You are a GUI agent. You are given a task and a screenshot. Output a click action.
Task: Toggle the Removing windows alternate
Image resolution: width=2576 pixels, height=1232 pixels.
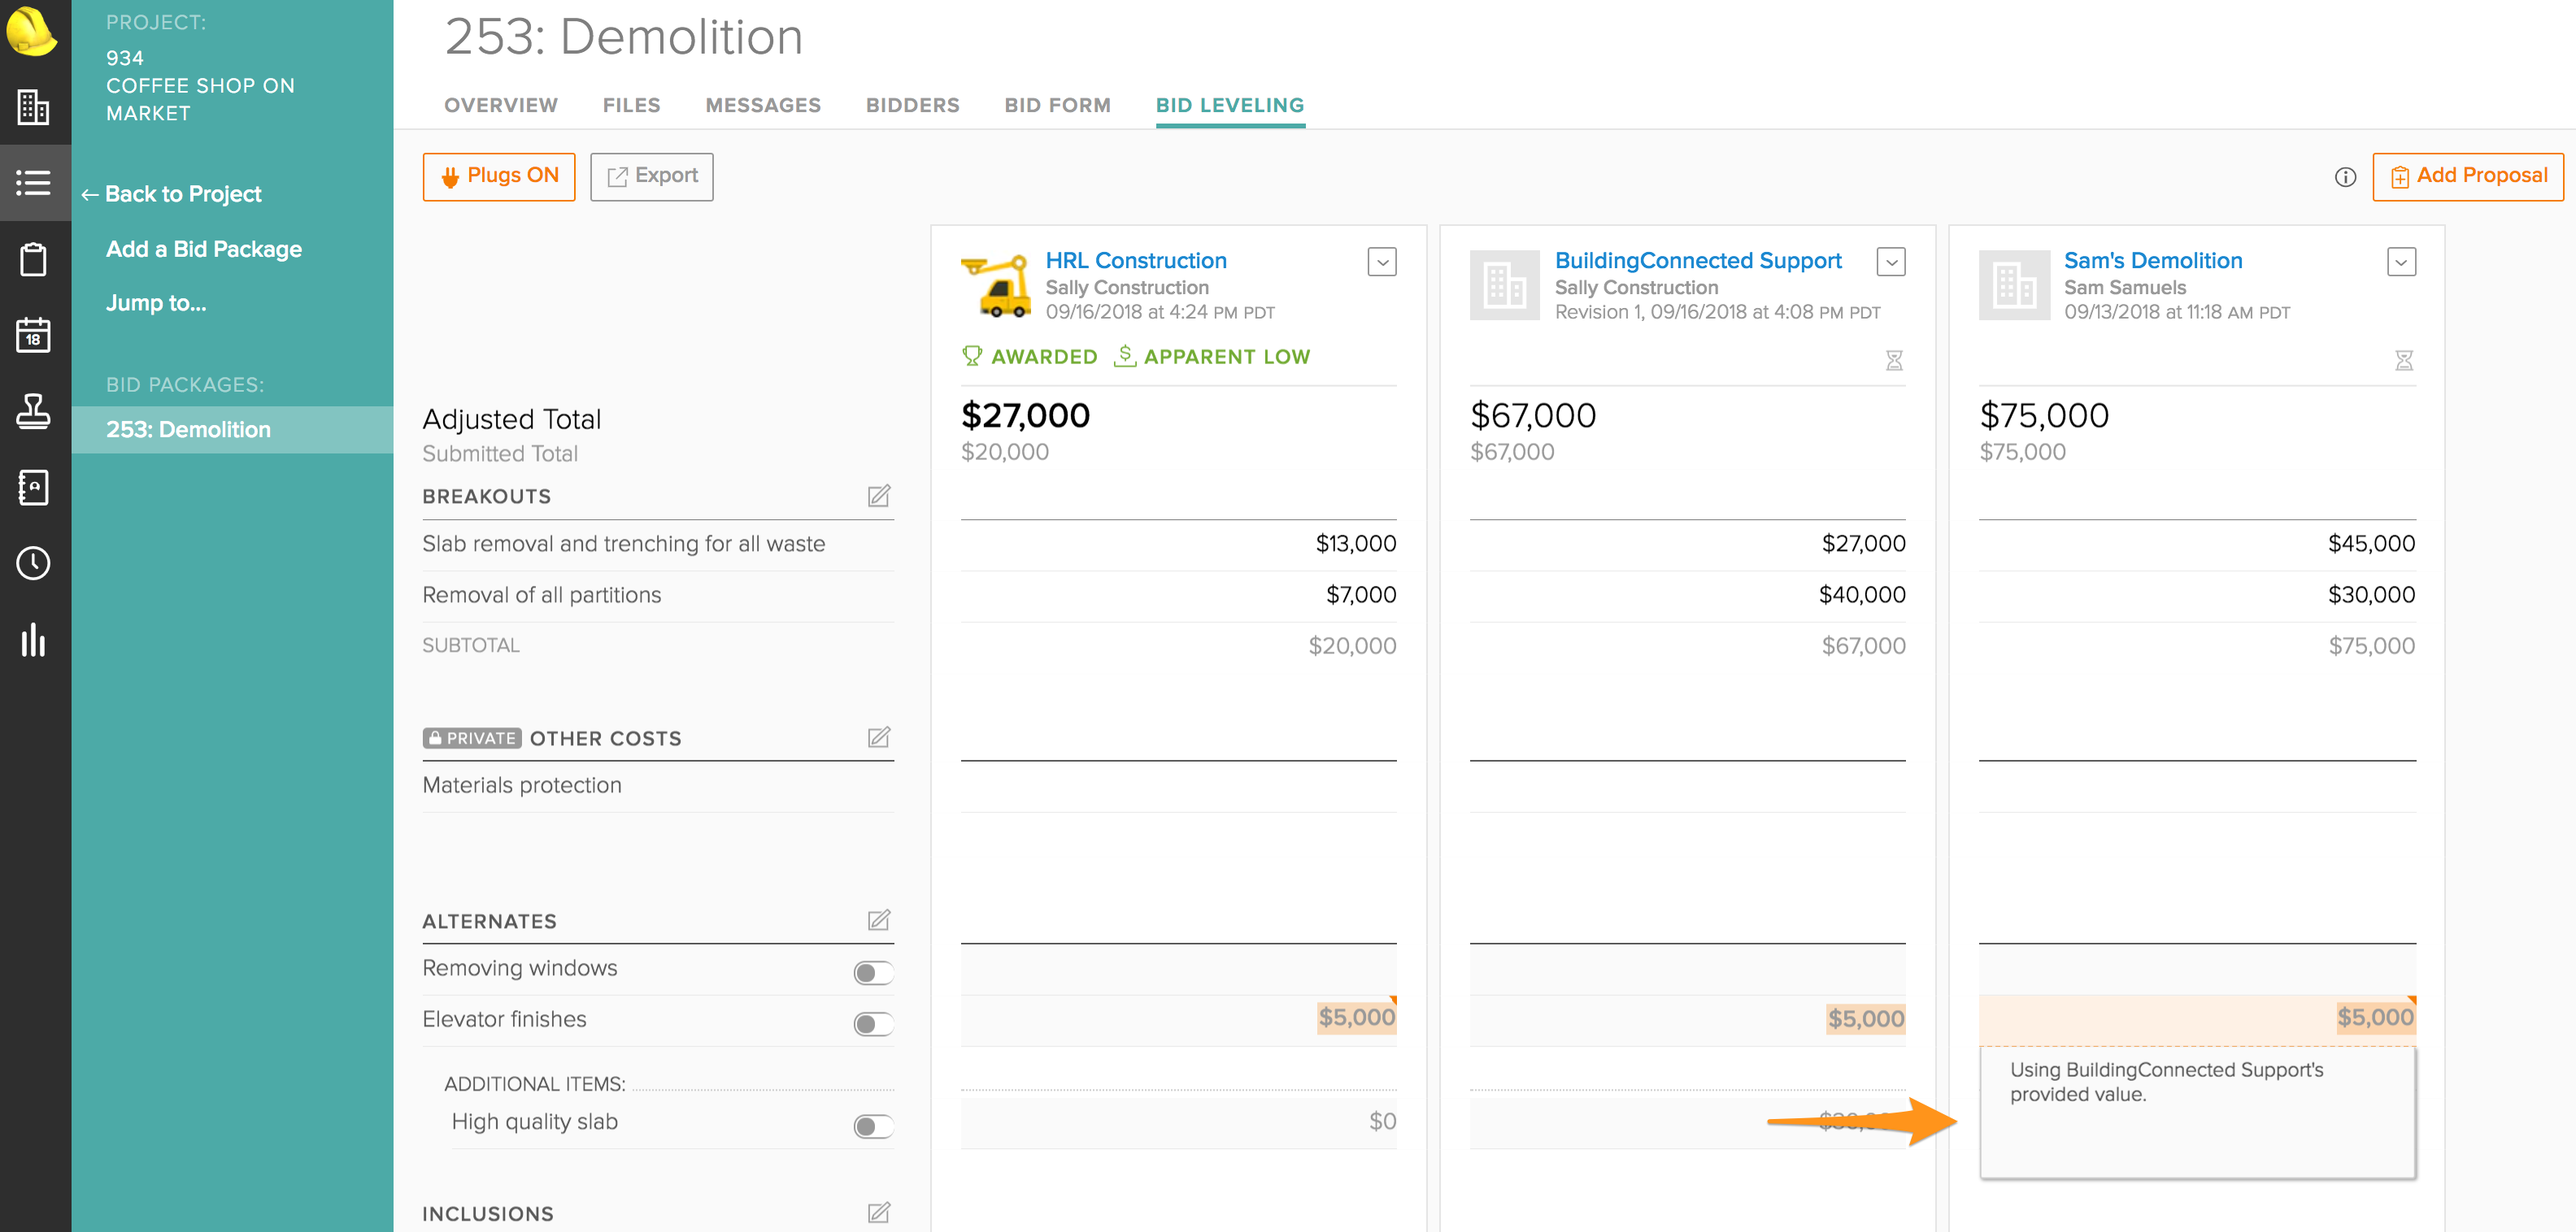click(872, 972)
